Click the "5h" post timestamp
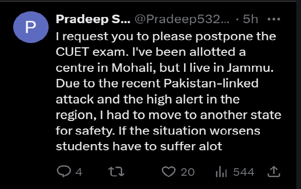The height and width of the screenshot is (189, 301). (x=250, y=20)
